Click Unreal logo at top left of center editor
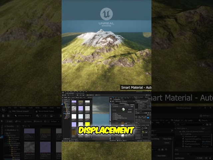 (x=63, y=93)
